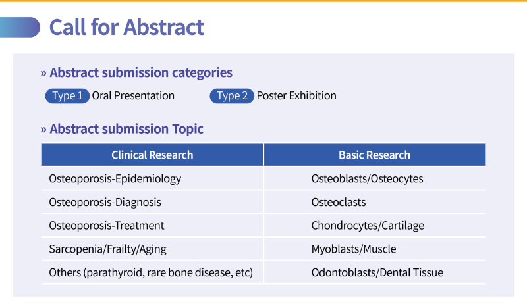The height and width of the screenshot is (304, 527).
Task: Click the Type 1 badge
Action: point(67,96)
